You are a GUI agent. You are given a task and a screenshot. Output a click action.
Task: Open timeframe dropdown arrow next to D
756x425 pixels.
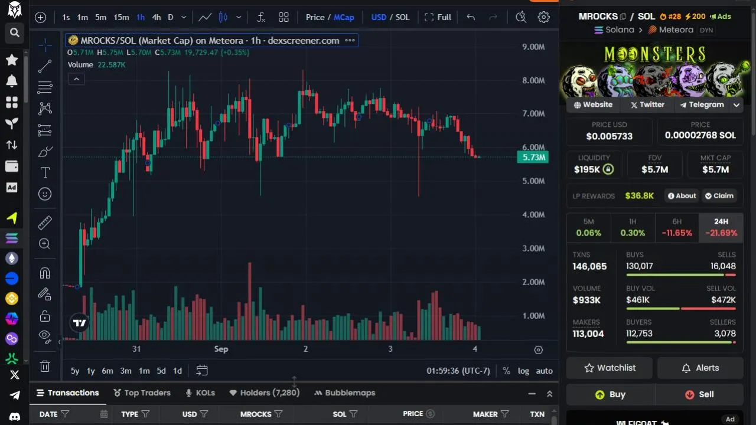184,17
